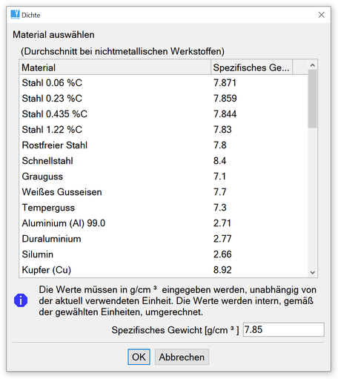Choose Rostfreier Stahl from the list
Viewport: 338px width, 379px height.
point(164,145)
